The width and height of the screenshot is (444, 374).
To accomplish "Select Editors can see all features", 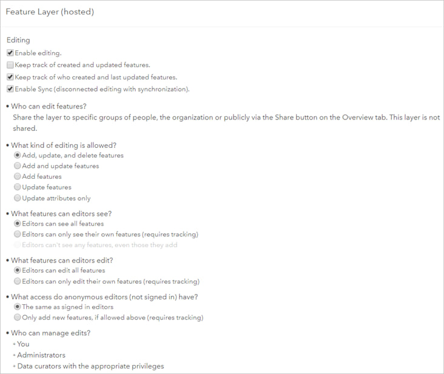I will [x=18, y=224].
